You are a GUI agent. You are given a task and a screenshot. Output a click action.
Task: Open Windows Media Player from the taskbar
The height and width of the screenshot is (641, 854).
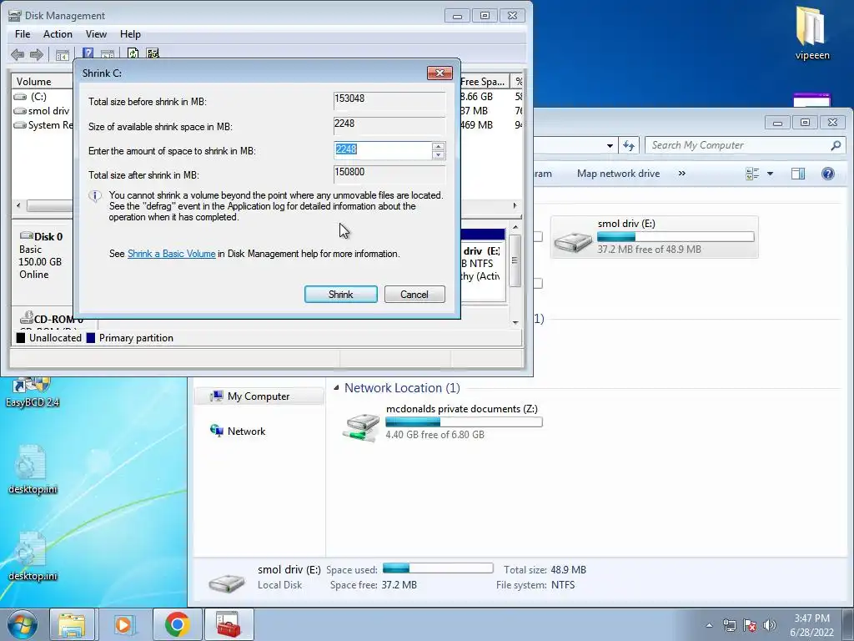coord(125,624)
